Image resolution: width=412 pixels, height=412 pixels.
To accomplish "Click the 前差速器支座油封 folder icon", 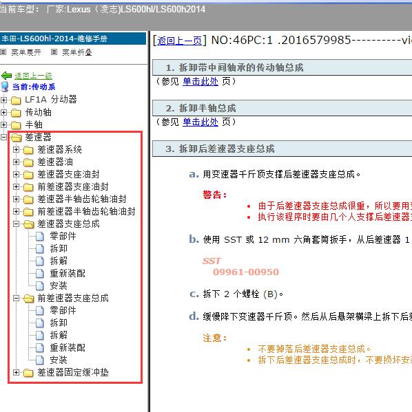I will pos(28,187).
